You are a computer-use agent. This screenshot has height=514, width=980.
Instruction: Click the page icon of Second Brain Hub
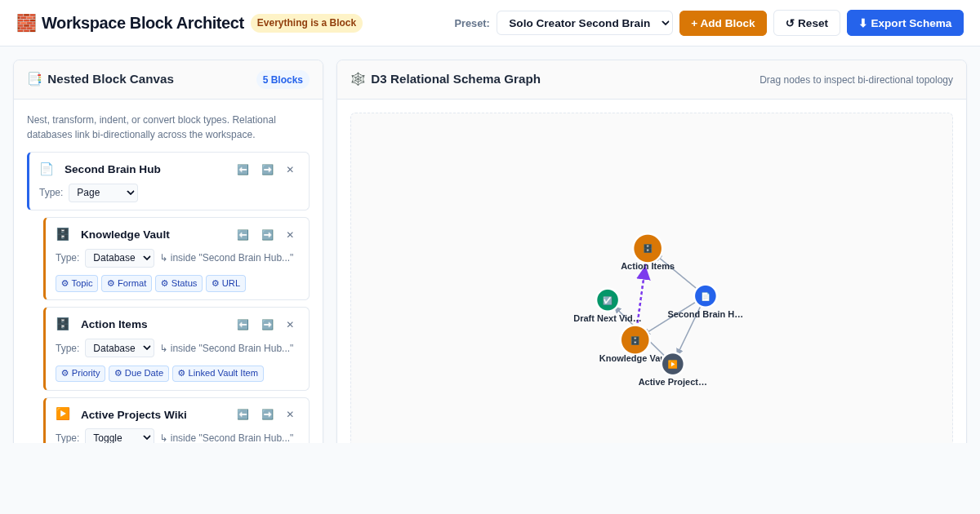[x=47, y=169]
